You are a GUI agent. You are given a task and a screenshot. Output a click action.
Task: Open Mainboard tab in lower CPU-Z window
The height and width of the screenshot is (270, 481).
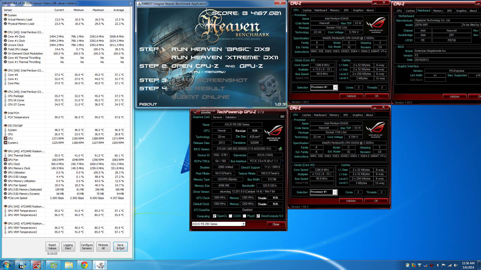(x=320, y=115)
